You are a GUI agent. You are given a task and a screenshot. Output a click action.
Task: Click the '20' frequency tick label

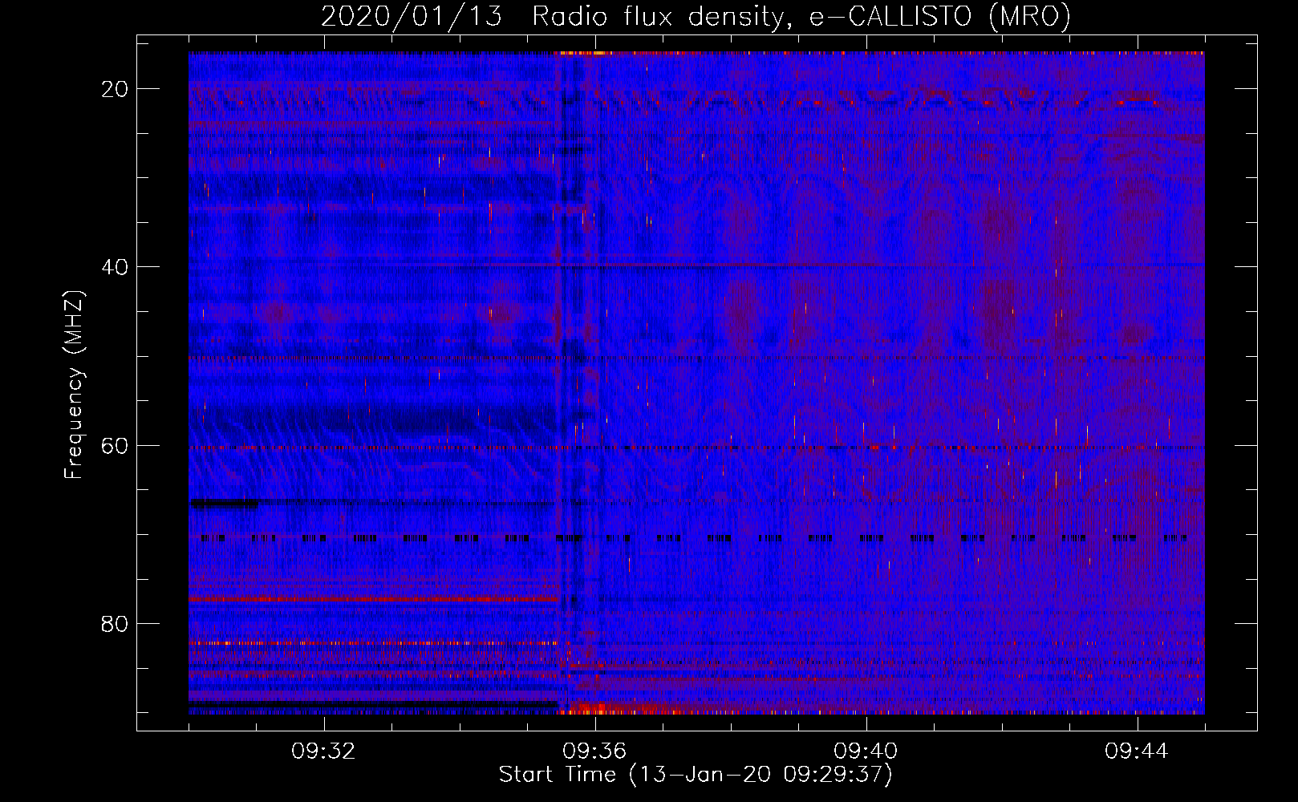tap(116, 89)
